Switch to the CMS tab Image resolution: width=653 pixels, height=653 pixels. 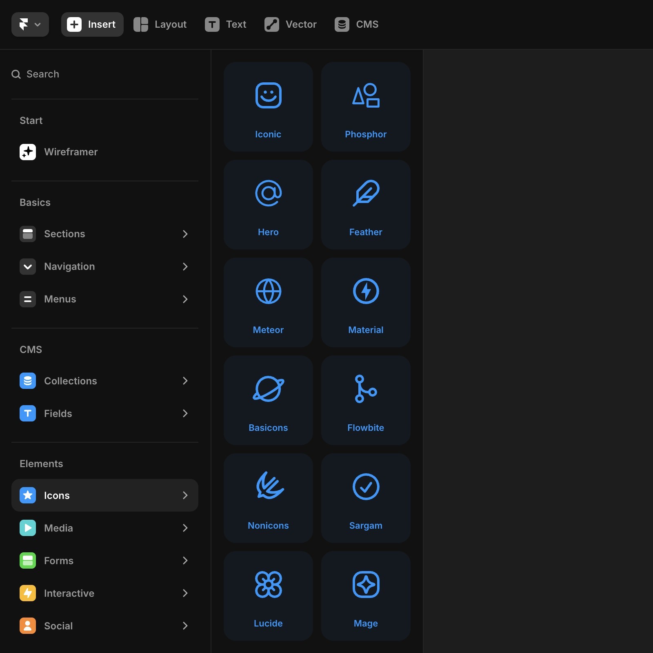[x=357, y=24]
